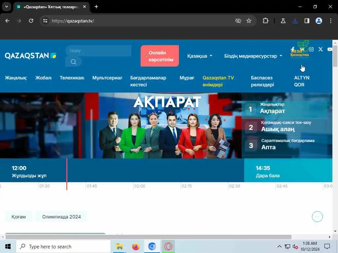338x253 pixels.
Task: Open a new browser tab
Action: tap(96, 7)
